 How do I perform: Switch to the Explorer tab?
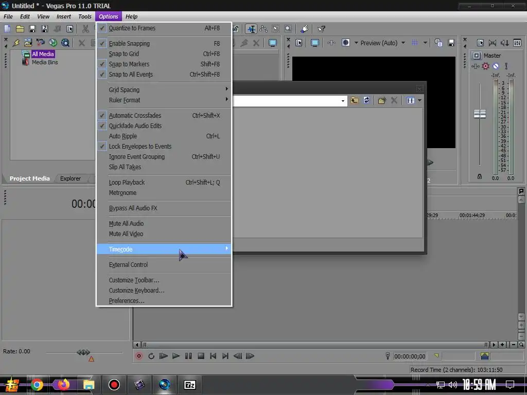tap(71, 178)
